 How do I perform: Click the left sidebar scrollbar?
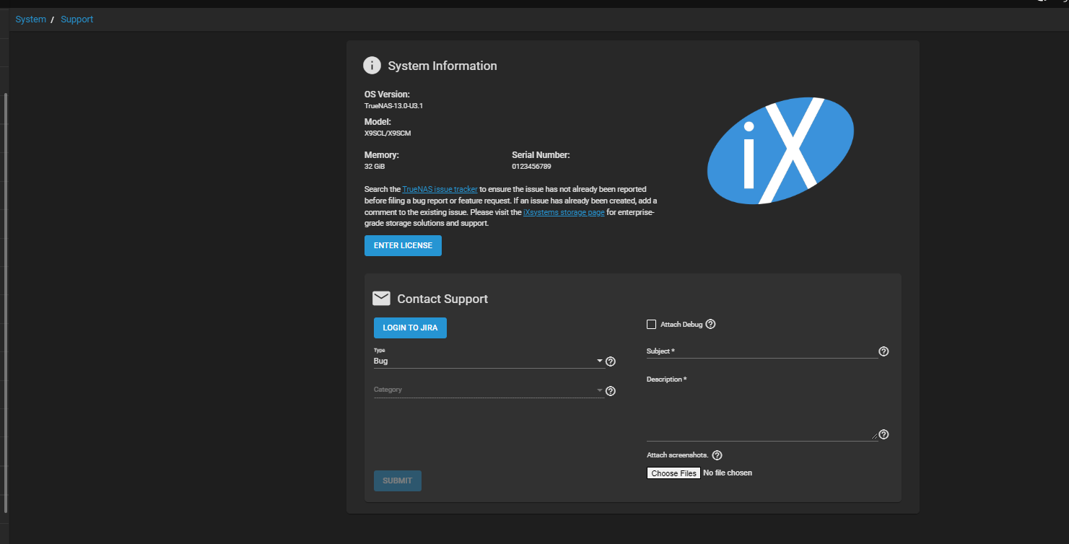click(x=6, y=303)
